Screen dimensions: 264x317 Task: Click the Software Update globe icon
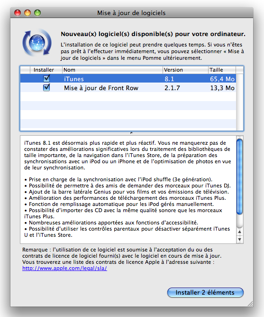click(x=37, y=43)
